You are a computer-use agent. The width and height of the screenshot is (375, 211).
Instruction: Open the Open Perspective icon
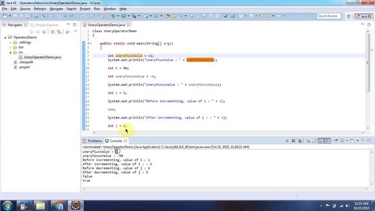(349, 16)
